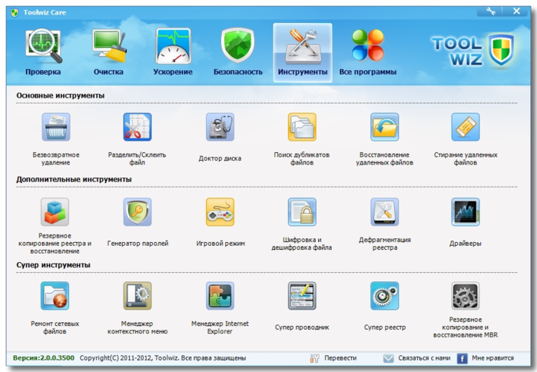This screenshot has height=372, width=537.
Task: Click the Перевести link
Action: (340, 358)
